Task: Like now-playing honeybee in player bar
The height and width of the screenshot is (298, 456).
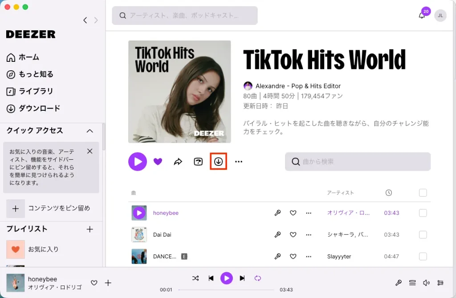Action: coord(94,282)
